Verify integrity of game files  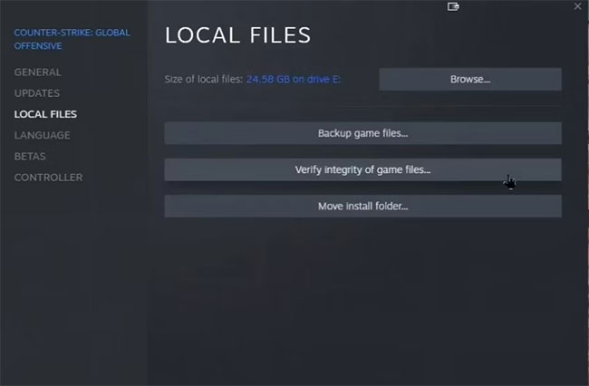362,169
